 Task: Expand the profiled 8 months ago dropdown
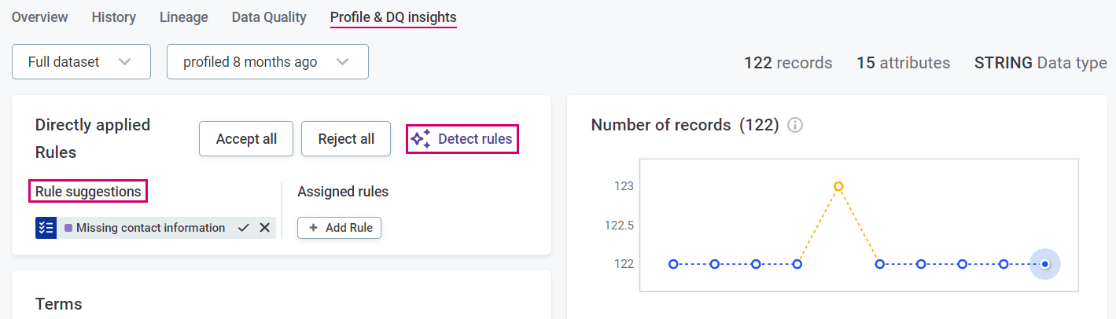pos(267,62)
